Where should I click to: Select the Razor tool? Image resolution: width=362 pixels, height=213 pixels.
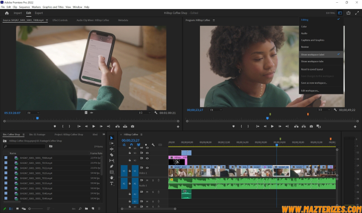pos(112,155)
